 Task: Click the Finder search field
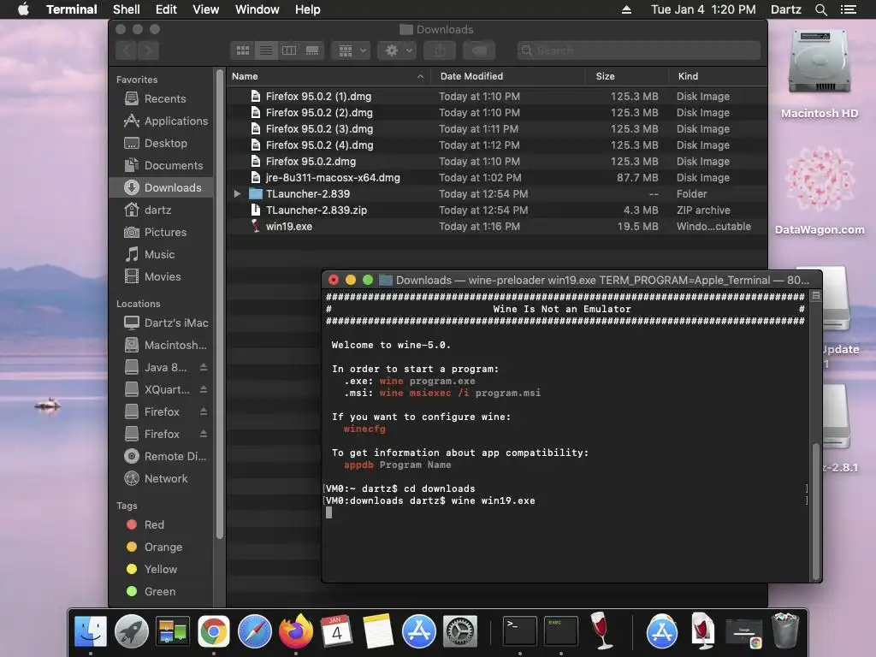point(638,50)
